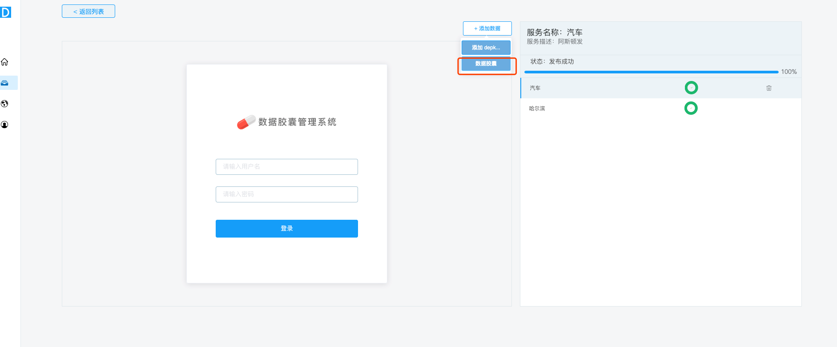Click the green status circle for 汽车

(691, 88)
